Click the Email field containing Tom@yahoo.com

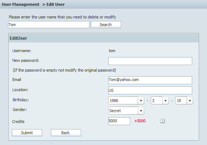150,80
